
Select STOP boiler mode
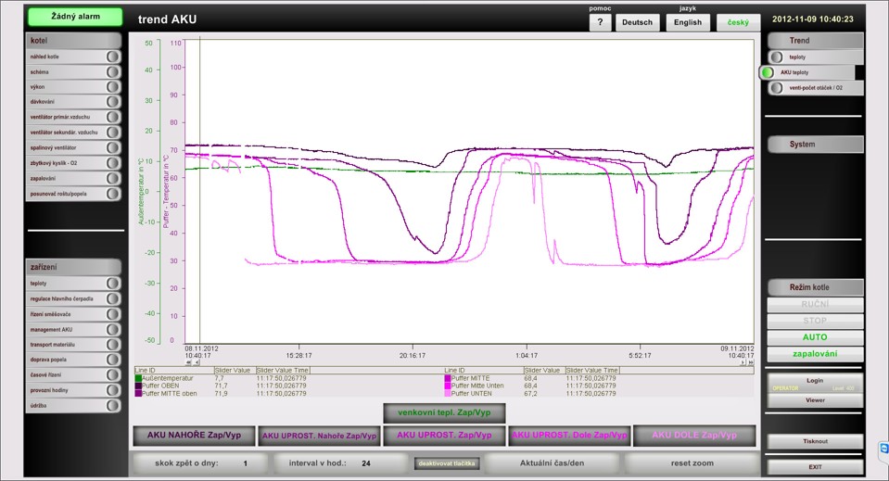pos(815,321)
